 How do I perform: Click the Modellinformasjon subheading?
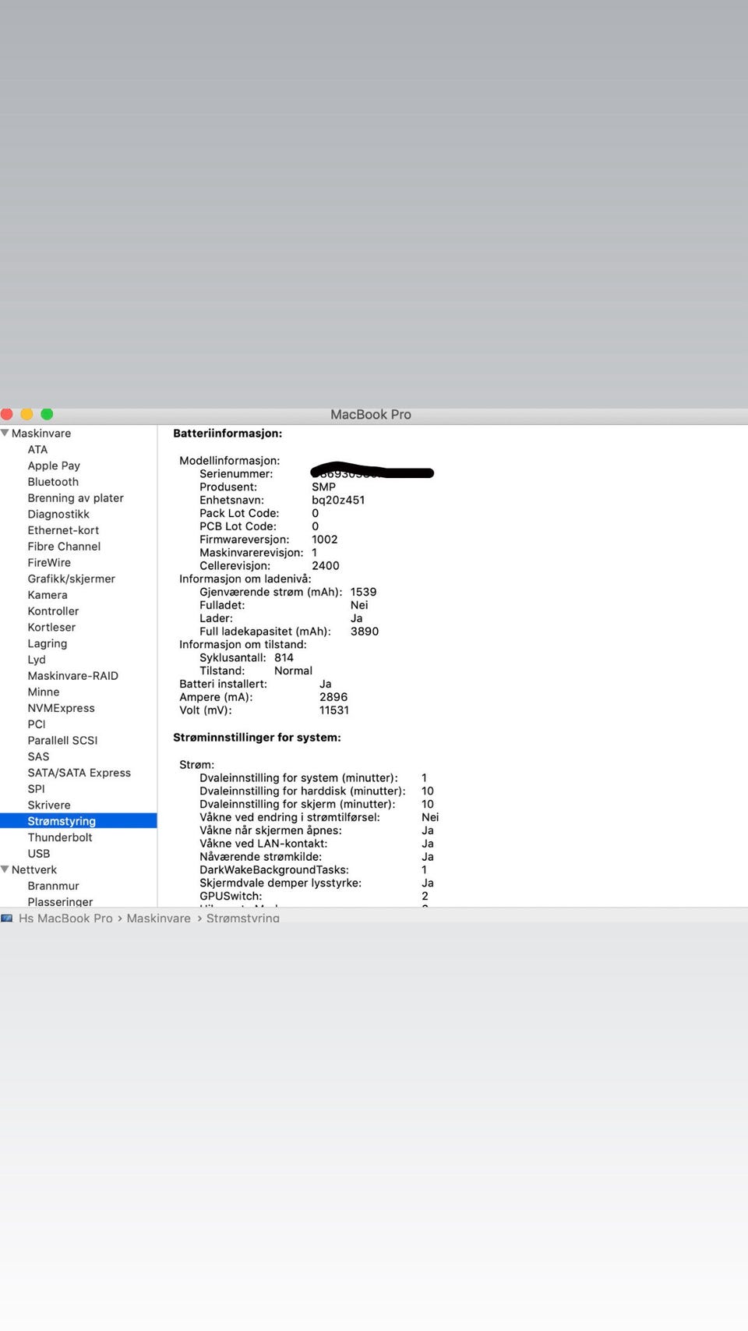point(230,460)
